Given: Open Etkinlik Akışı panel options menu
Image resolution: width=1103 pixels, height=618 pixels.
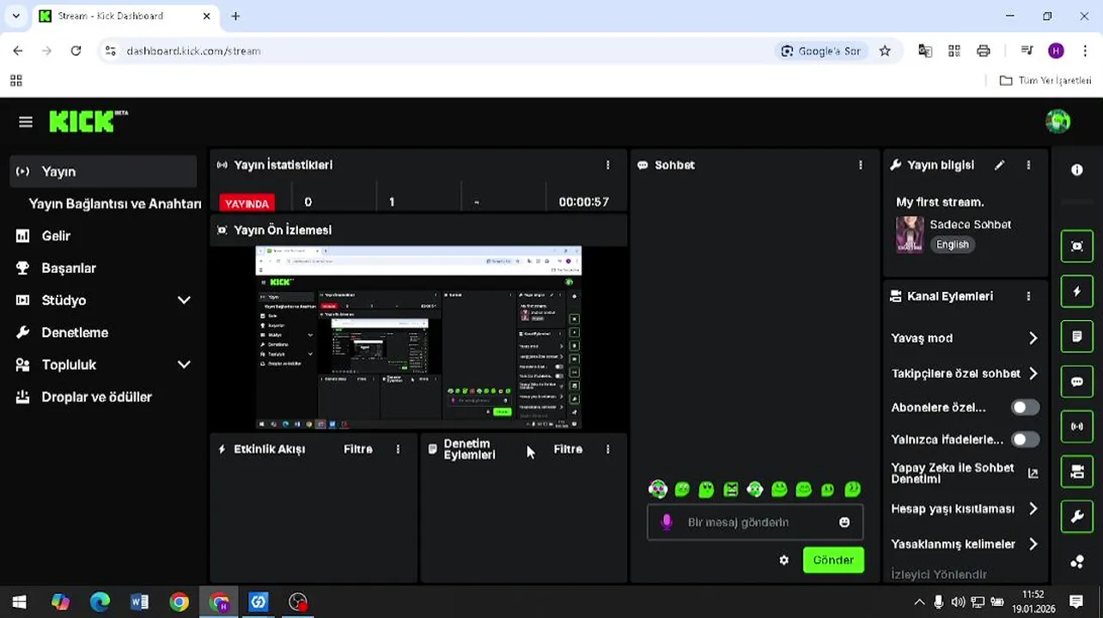Looking at the screenshot, I should tap(398, 449).
